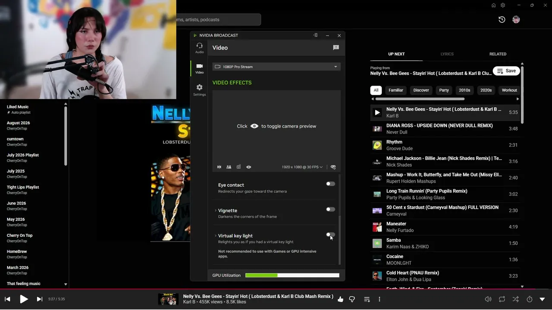Open the feedback icon beside the Video heading
Image resolution: width=552 pixels, height=310 pixels.
[x=336, y=48]
